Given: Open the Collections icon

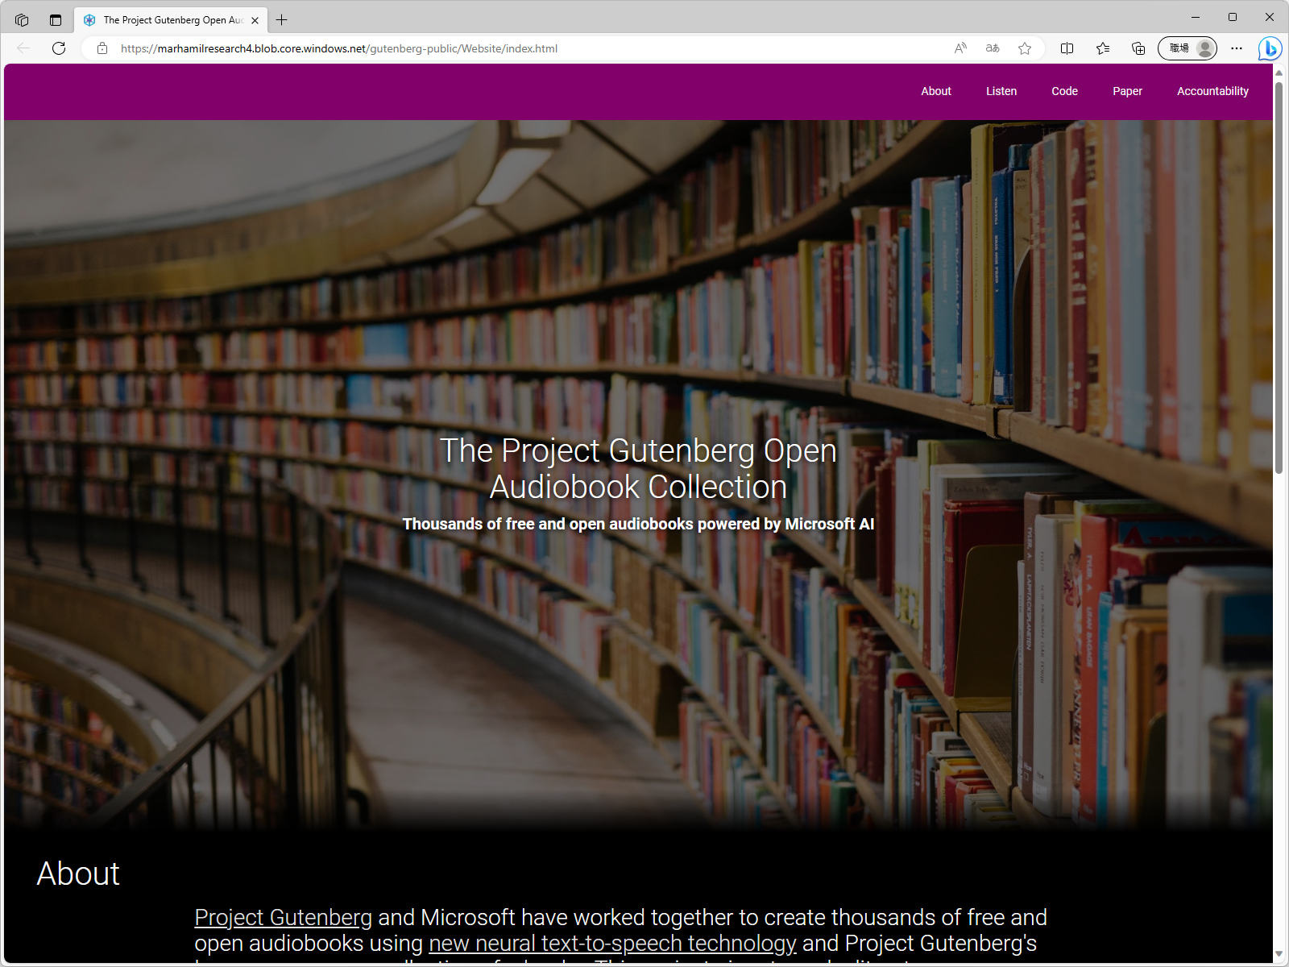Looking at the screenshot, I should [x=1138, y=48].
